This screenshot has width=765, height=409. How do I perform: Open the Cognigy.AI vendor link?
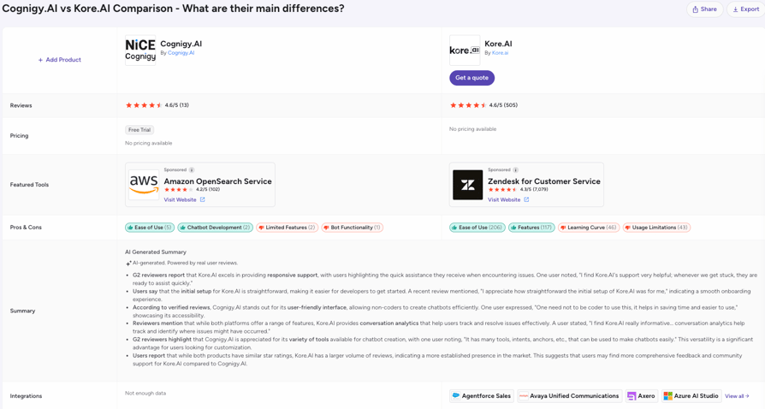click(181, 53)
